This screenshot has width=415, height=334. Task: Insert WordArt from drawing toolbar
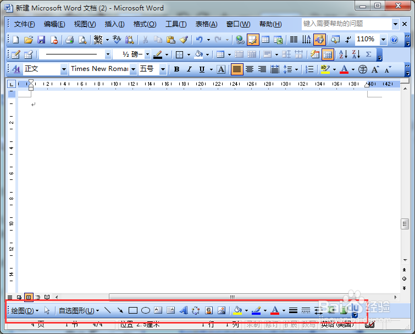click(184, 310)
